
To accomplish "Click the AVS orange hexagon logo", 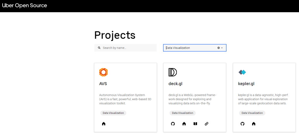I will click(103, 72).
